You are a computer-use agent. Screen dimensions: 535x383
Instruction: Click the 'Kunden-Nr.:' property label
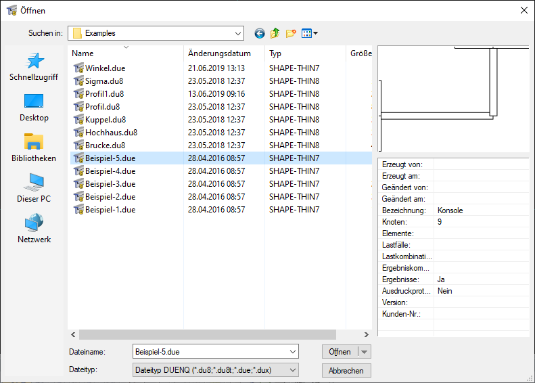click(401, 314)
